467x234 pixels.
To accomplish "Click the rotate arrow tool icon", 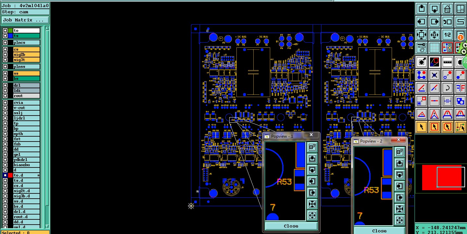I will (448, 88).
